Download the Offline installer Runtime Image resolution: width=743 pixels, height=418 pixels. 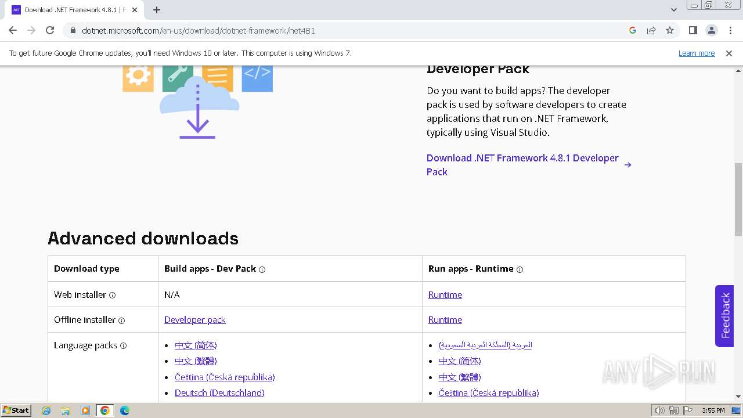click(445, 320)
